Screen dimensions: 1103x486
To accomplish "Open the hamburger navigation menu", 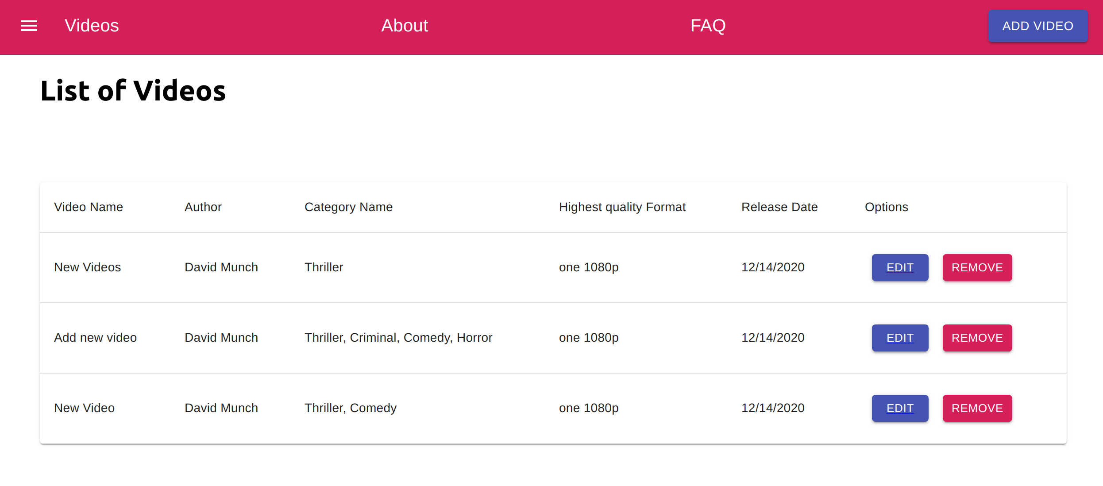I will [29, 26].
